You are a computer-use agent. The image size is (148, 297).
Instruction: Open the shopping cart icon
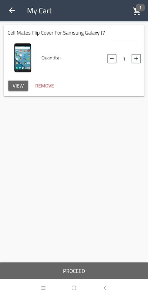pos(136,12)
